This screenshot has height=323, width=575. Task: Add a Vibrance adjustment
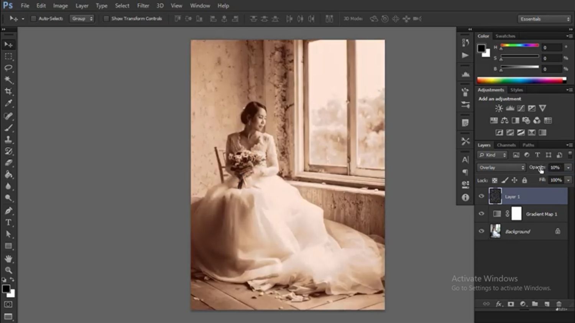(x=542, y=108)
